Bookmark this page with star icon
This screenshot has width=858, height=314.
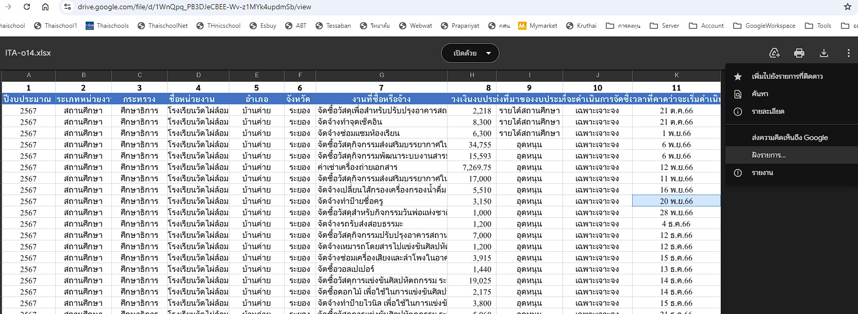click(x=847, y=7)
